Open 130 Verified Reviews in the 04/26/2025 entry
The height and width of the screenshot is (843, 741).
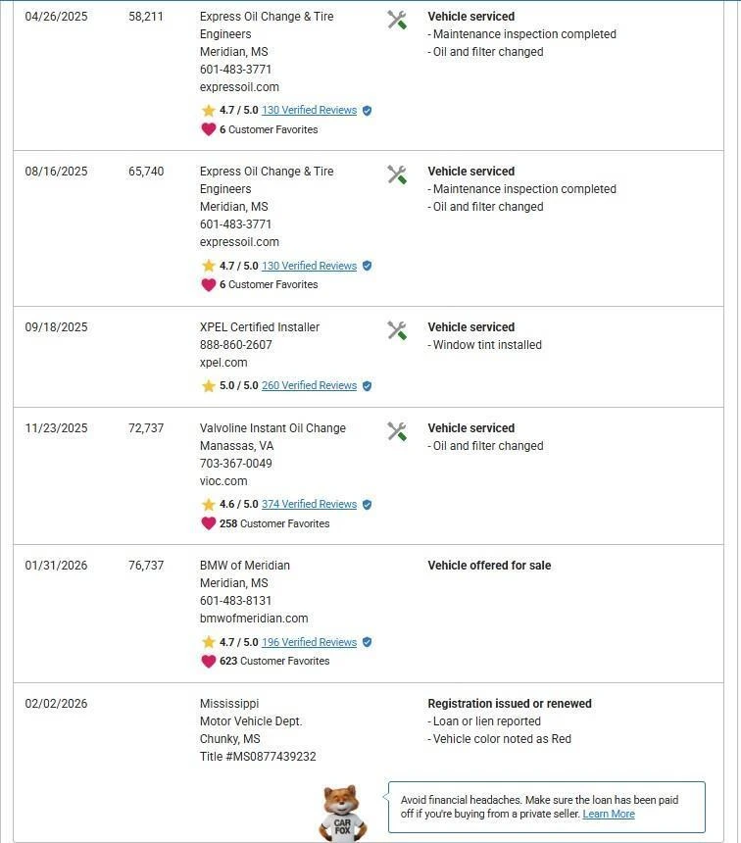click(309, 111)
